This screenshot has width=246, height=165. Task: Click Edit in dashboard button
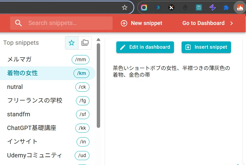click(145, 47)
